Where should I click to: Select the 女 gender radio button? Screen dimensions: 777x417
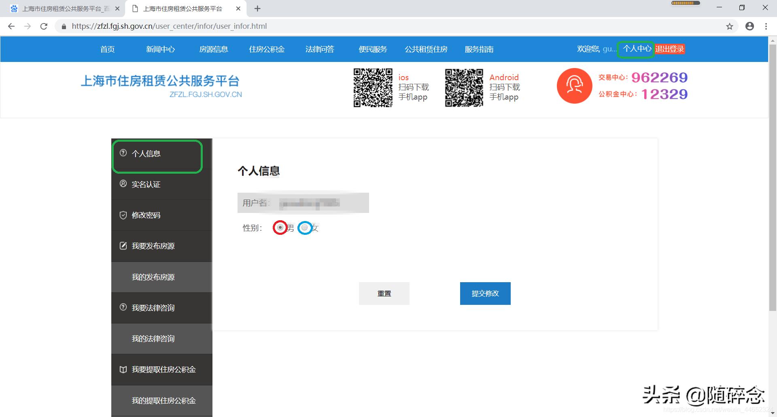(x=304, y=228)
